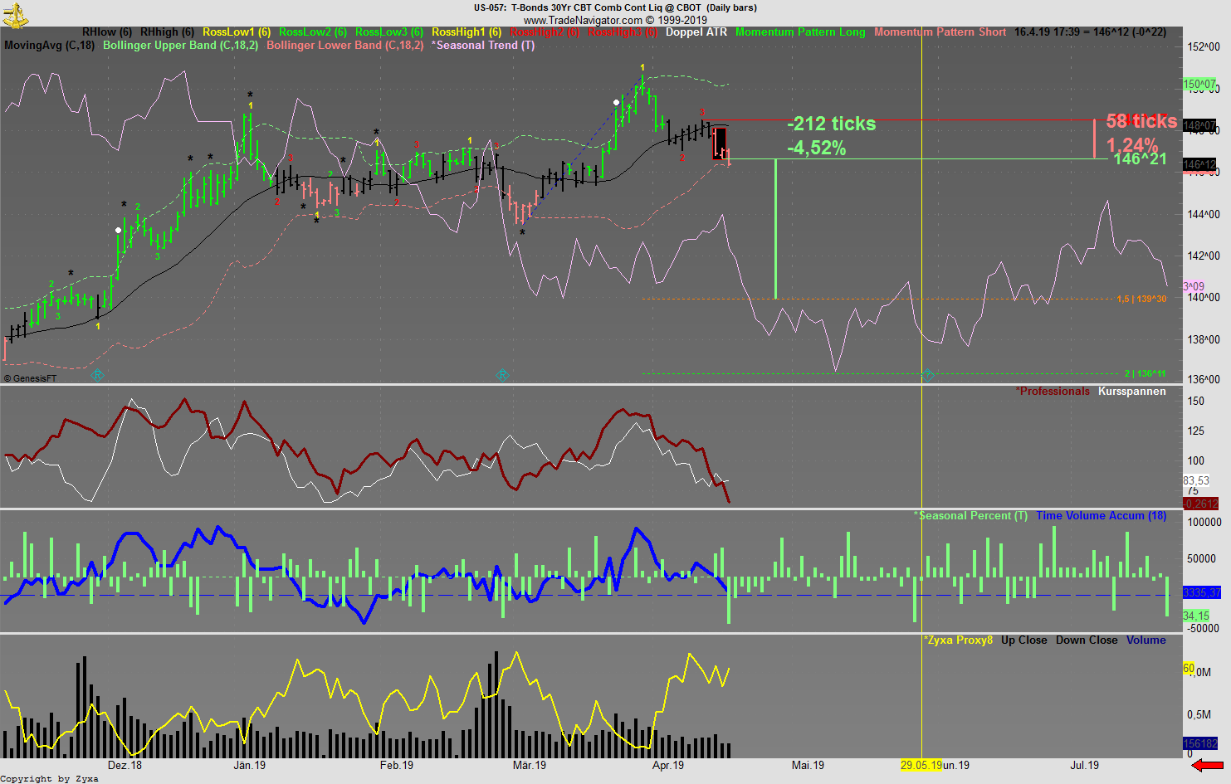Image resolution: width=1231 pixels, height=784 pixels.
Task: Click the R diamond marker near Mär.19
Action: coord(502,375)
